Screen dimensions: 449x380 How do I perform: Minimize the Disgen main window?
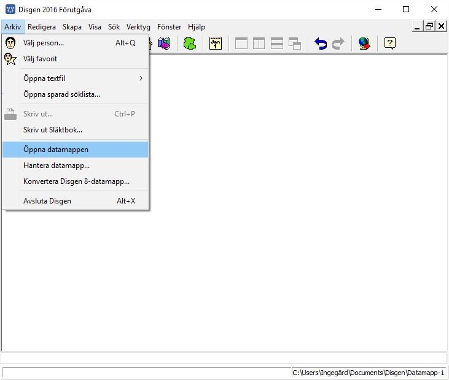[378, 9]
